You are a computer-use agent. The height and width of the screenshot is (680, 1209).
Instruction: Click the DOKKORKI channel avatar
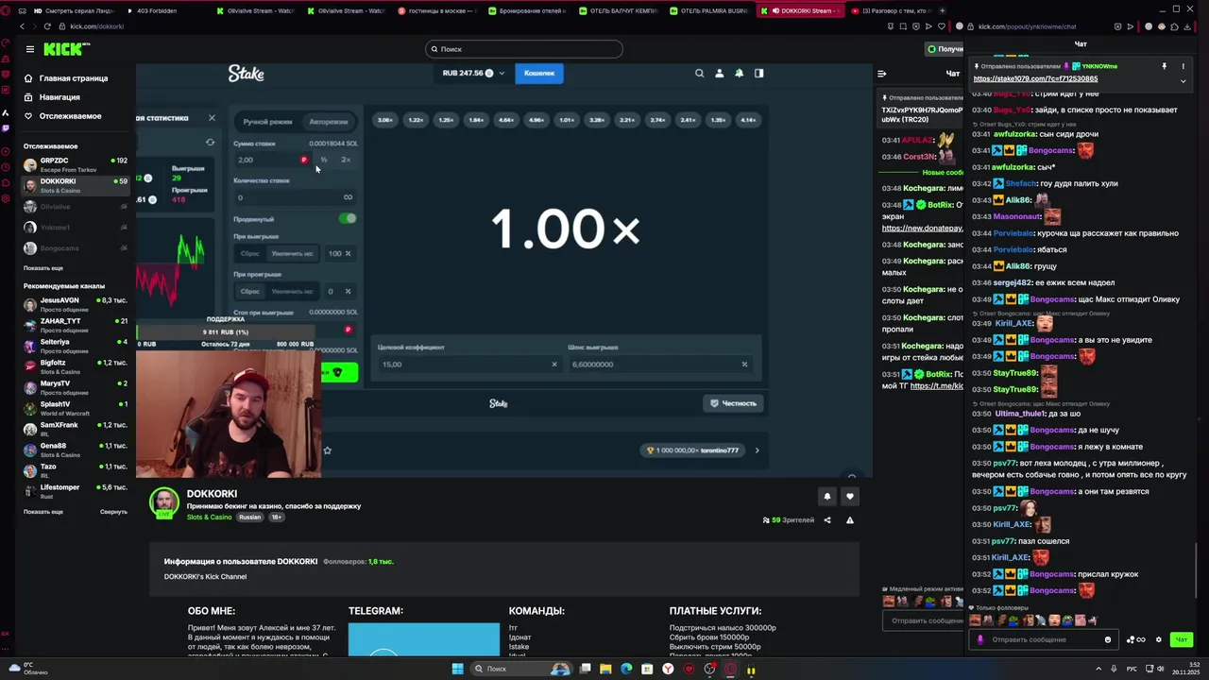coord(164,502)
